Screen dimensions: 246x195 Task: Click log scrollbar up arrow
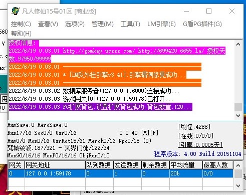[x=238, y=44]
